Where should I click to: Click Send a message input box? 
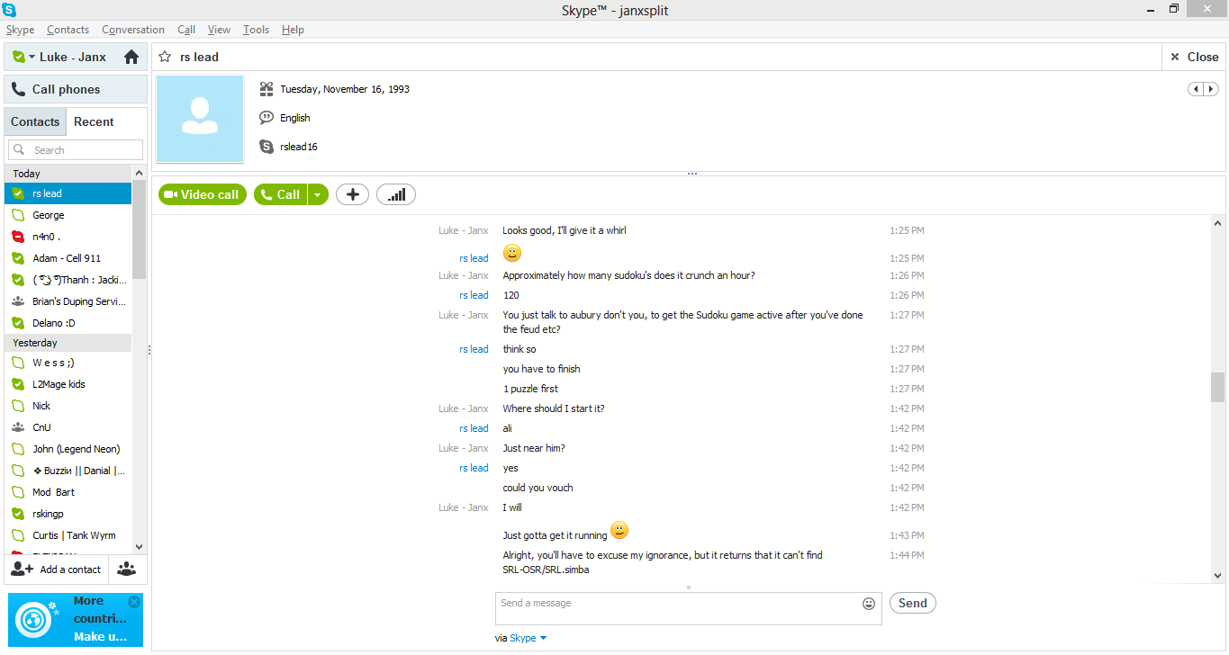689,608
